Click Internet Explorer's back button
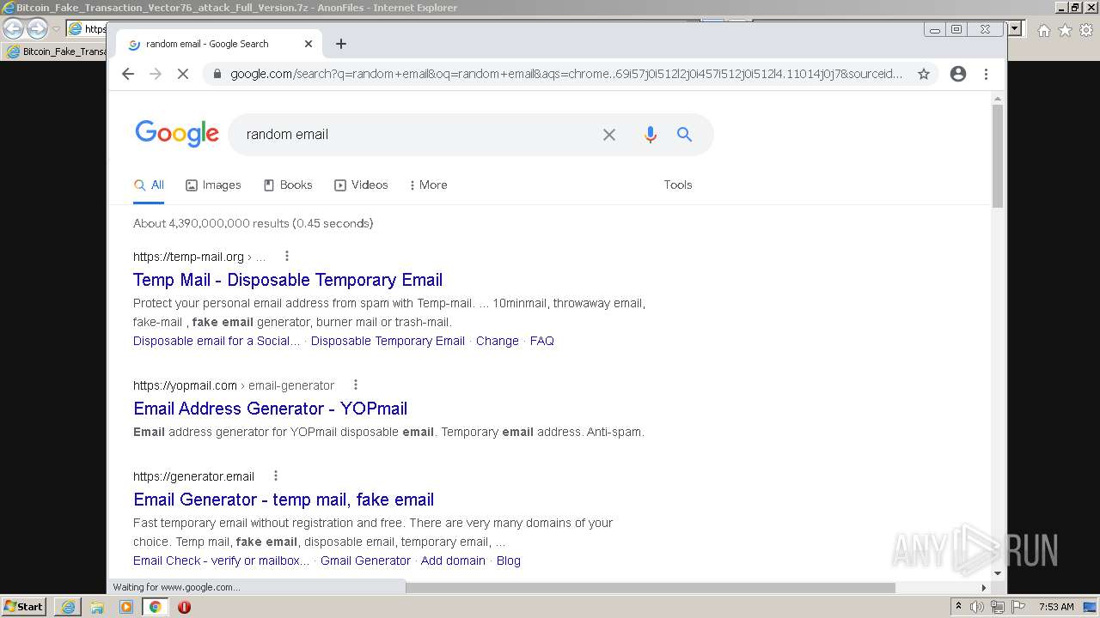 (x=13, y=28)
